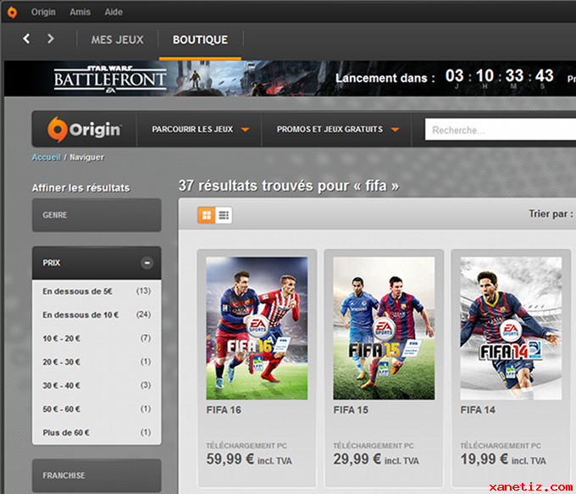This screenshot has width=576, height=494.
Task: Open the Aide menu
Action: pos(114,12)
